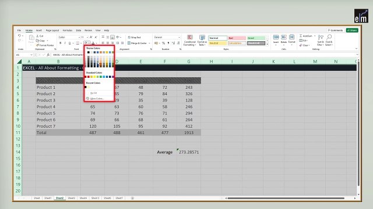The width and height of the screenshot is (373, 209).
Task: Click the formula bar input field
Action: pos(203,55)
